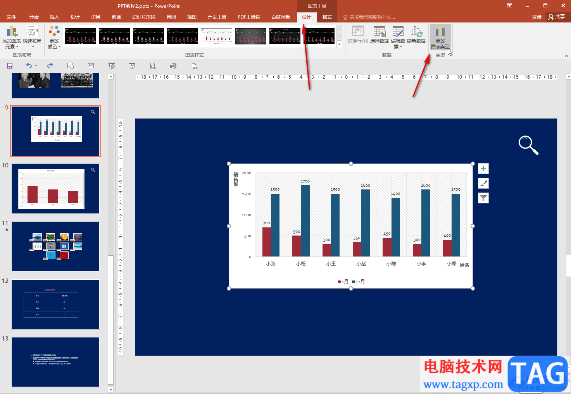Open Chart Styles paintbrush button beside chart
The image size is (571, 394).
(483, 183)
